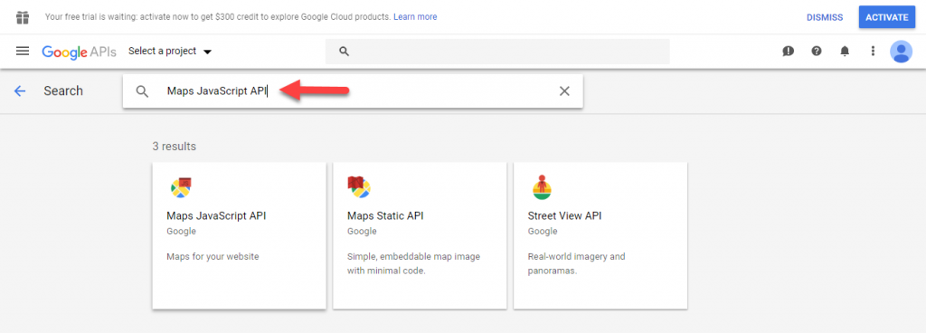Clear the search with the X button
Viewport: 926px width, 333px height.
pyautogui.click(x=564, y=90)
